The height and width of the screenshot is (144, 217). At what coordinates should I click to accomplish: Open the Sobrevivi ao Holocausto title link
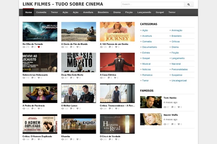click(35, 75)
